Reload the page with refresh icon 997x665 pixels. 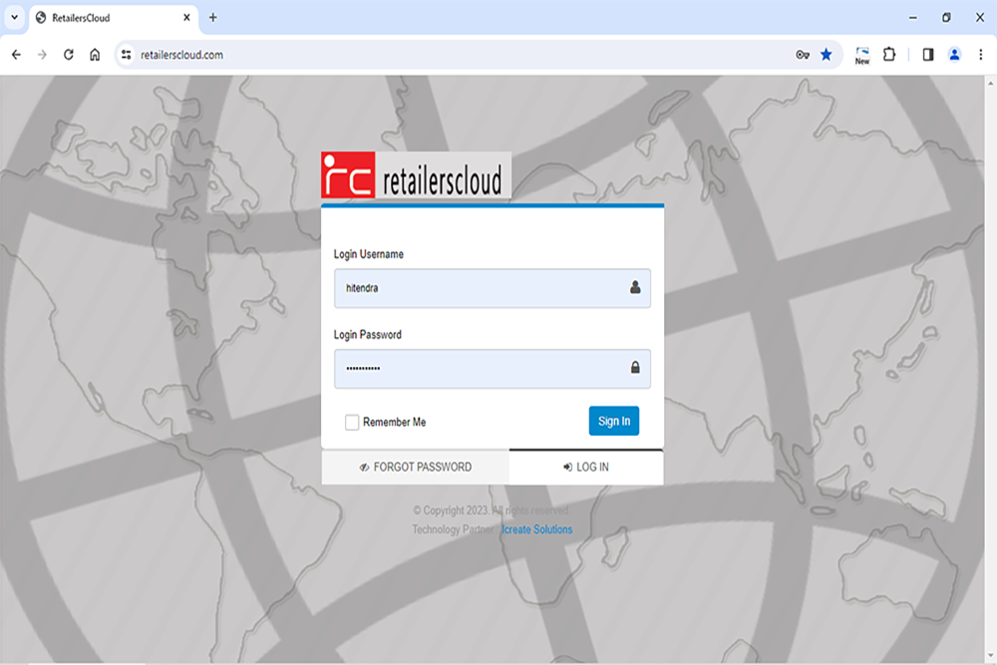(69, 55)
